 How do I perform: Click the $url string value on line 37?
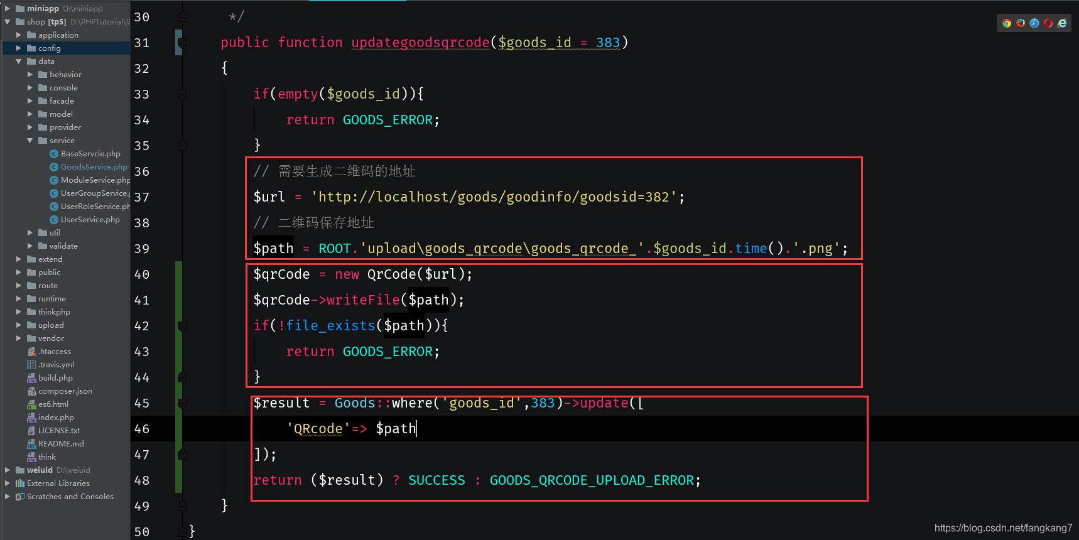494,197
